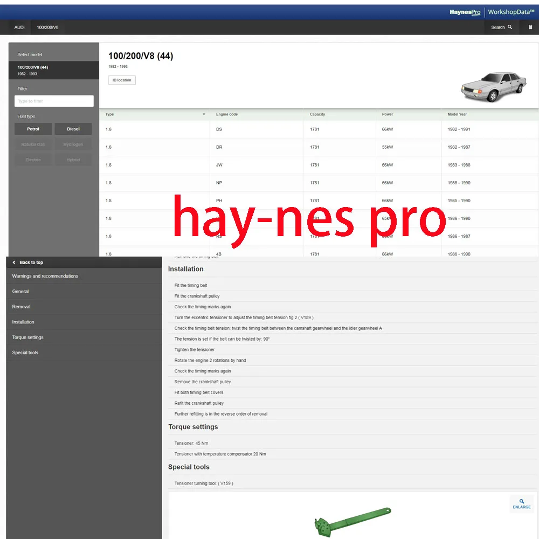Viewport: 539px width, 539px height.
Task: Enable the Petrol fuel type filter
Action: click(x=33, y=129)
